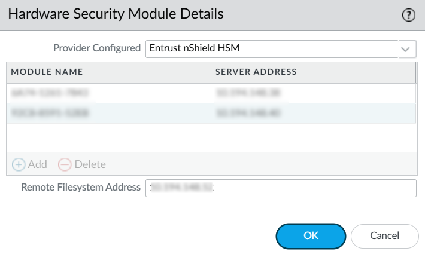This screenshot has width=425, height=257.
Task: Click the Remote Filesystem Address label
Action: click(81, 187)
